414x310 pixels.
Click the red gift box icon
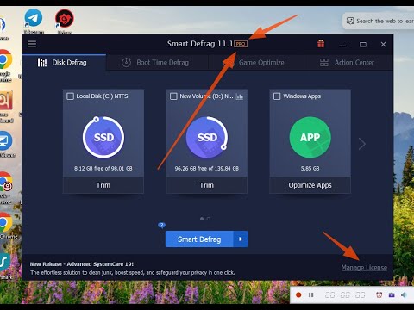[321, 44]
